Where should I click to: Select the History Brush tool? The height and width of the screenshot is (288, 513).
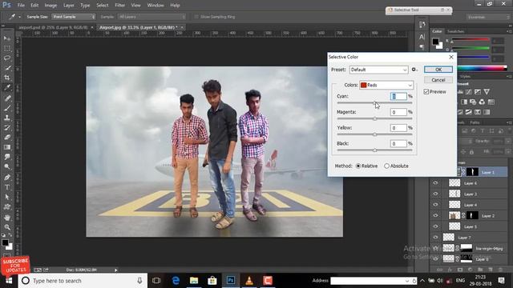pyautogui.click(x=7, y=127)
